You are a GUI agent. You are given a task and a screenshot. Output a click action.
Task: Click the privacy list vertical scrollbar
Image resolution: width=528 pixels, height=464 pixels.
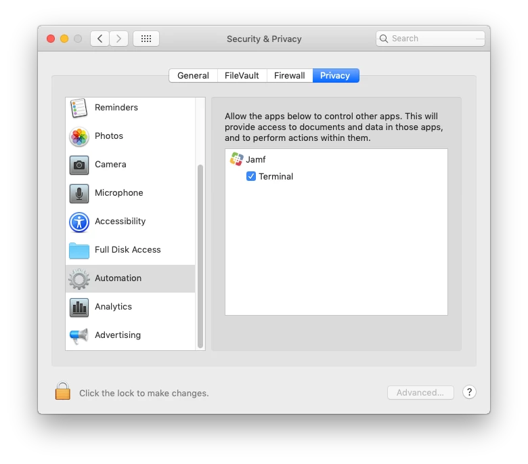coord(200,256)
